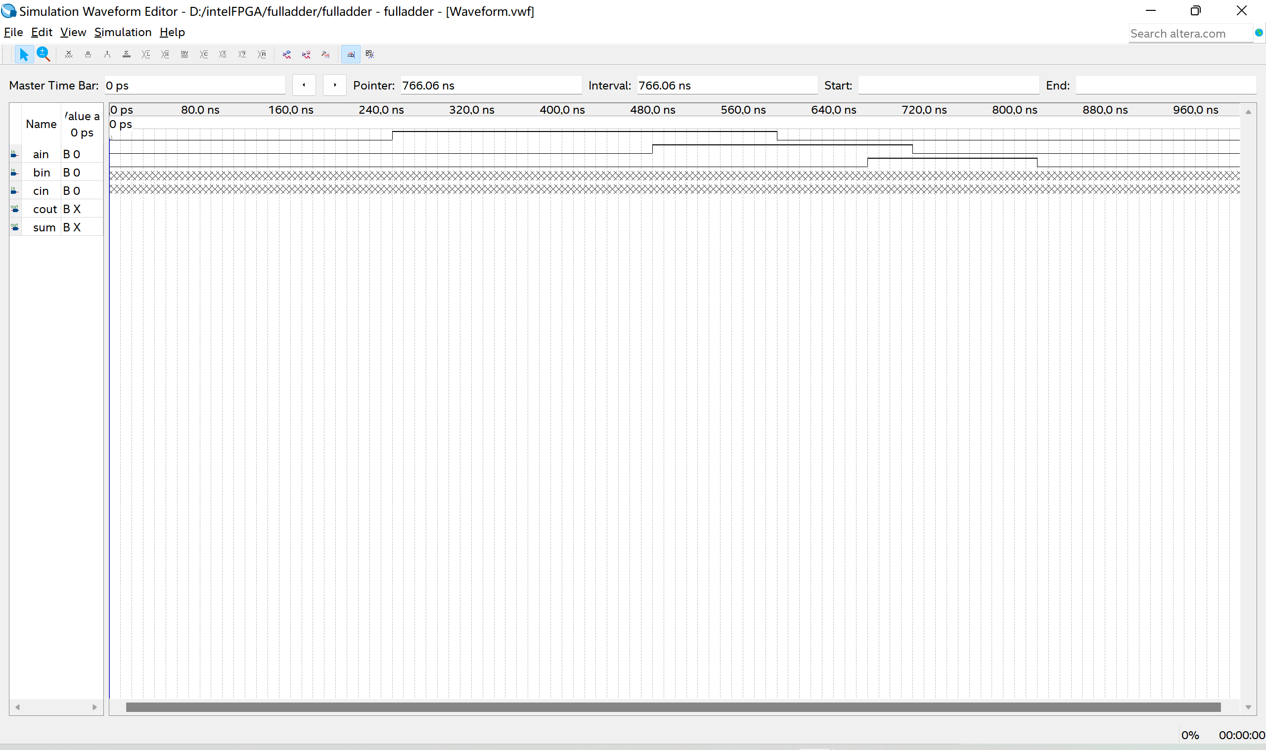Select the sum signal row
Screen dimensions: 1266x750
pyautogui.click(x=56, y=227)
